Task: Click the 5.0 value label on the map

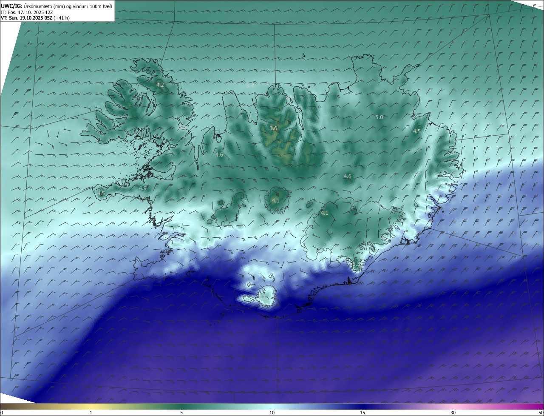Action: (379, 117)
